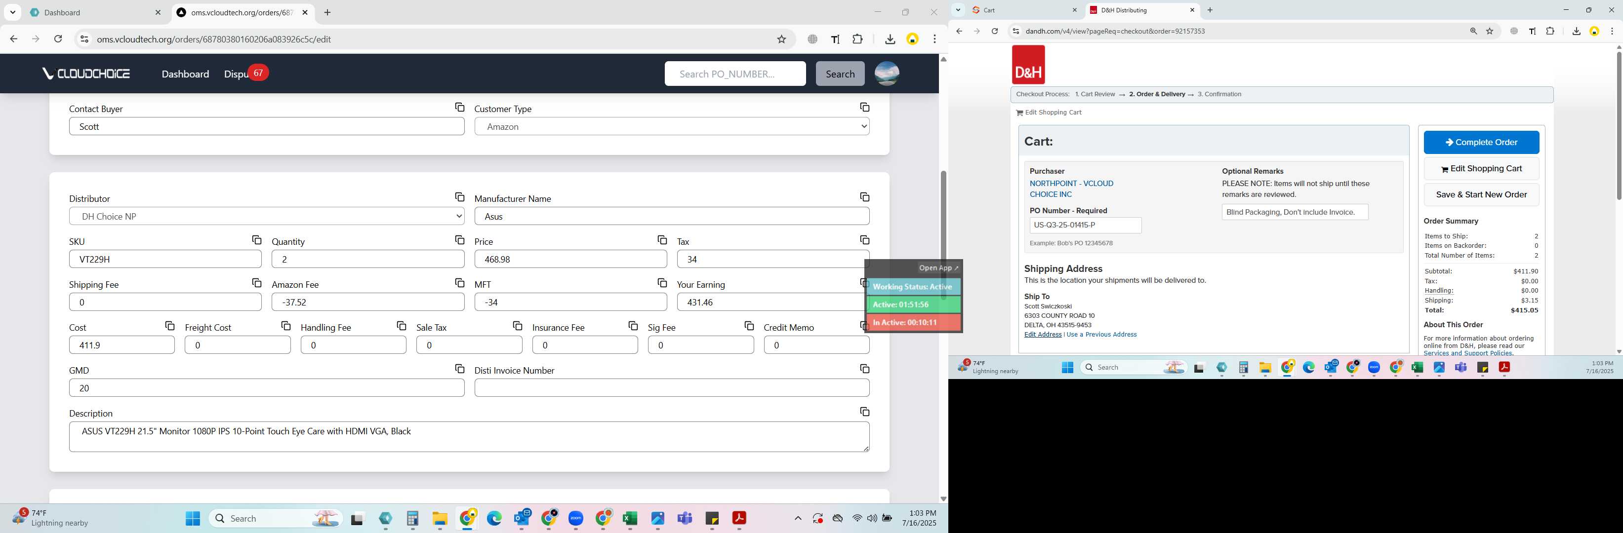Click the Edit Shopping Cart button under Complete Order

coord(1481,169)
